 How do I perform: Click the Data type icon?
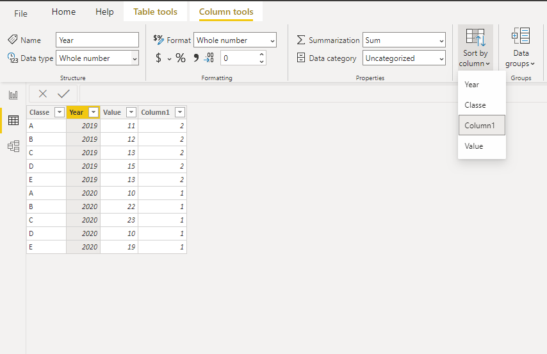coord(13,58)
